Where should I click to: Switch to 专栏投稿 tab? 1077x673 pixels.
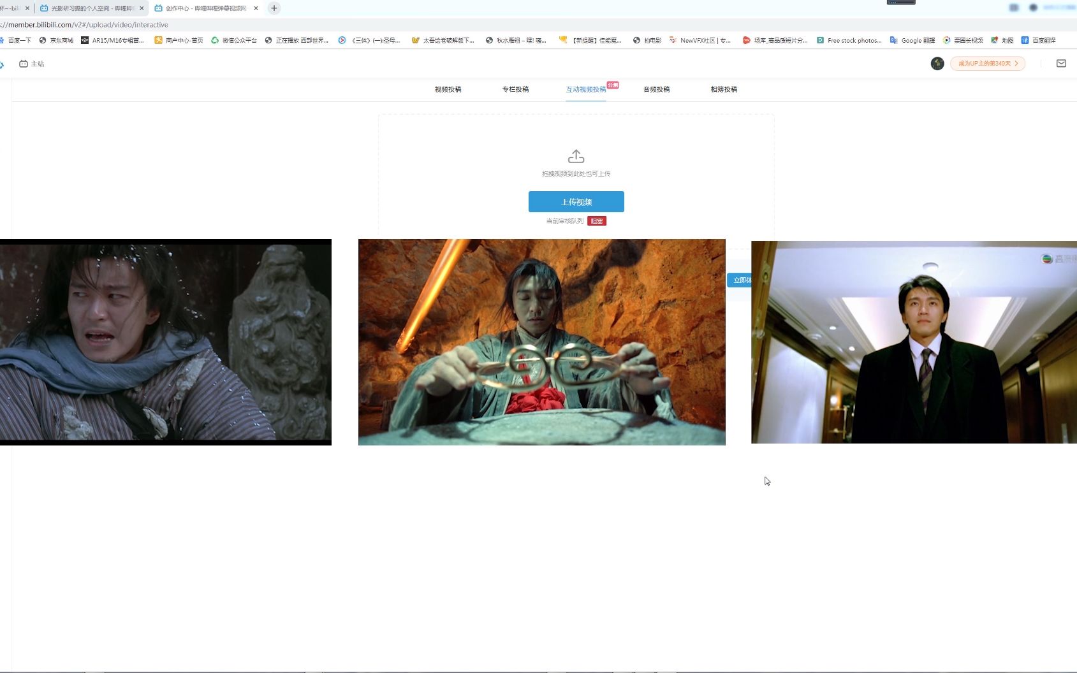pyautogui.click(x=515, y=89)
